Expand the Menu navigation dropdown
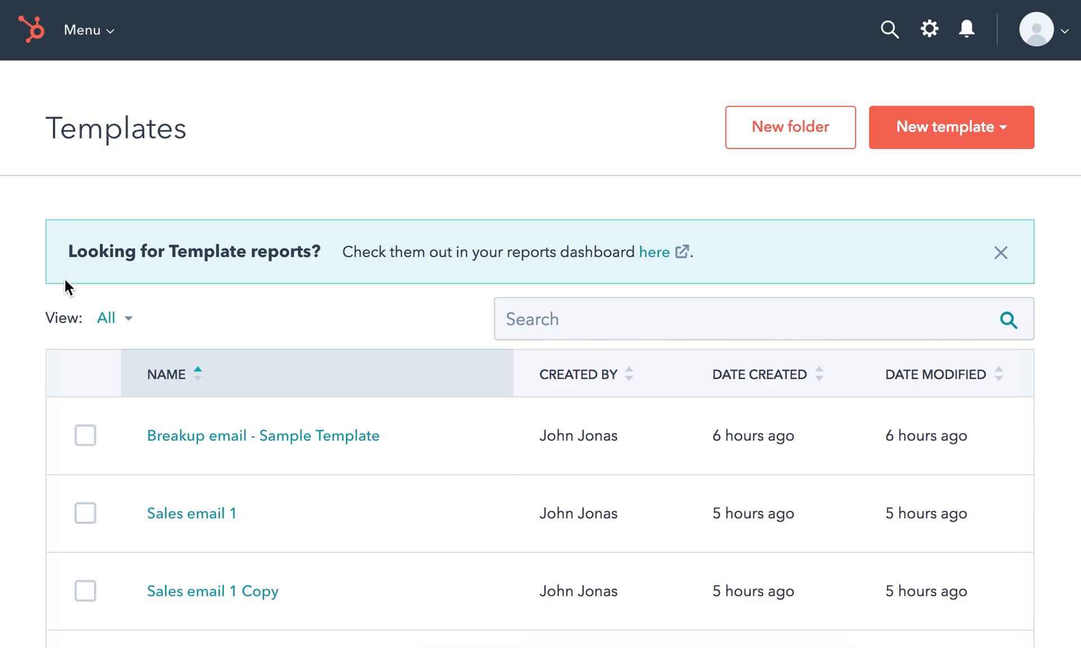This screenshot has height=648, width=1081. click(87, 29)
